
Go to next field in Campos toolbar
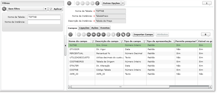(89, 35)
